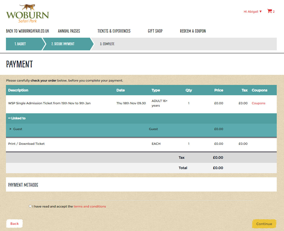Open the Redeem a Coupon page

(x=193, y=31)
